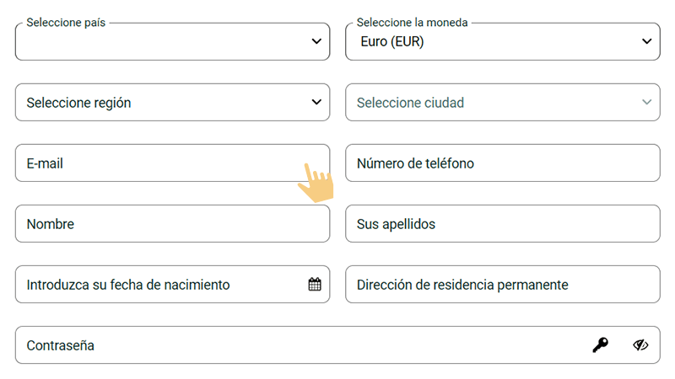
Task: Click into the Número de teléfono field
Action: 502,163
